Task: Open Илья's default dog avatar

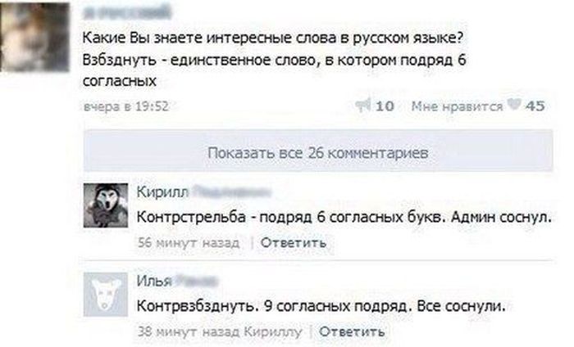Action: coord(106,295)
